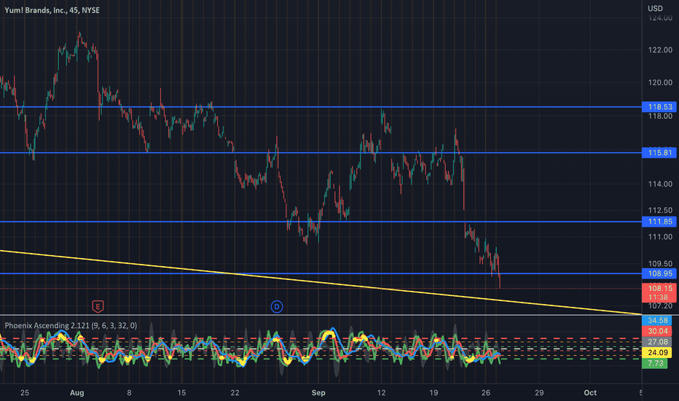Screen dimensions: 679x401
Task: Select the USD currency label
Action: (x=655, y=8)
